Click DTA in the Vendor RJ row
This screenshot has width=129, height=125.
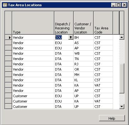pos(64,64)
